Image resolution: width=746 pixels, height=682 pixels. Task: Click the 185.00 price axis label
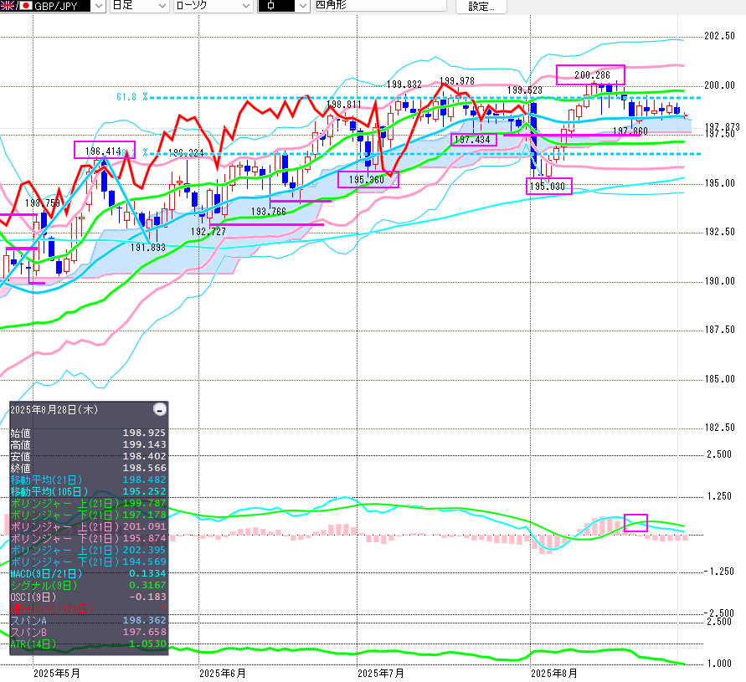719,380
